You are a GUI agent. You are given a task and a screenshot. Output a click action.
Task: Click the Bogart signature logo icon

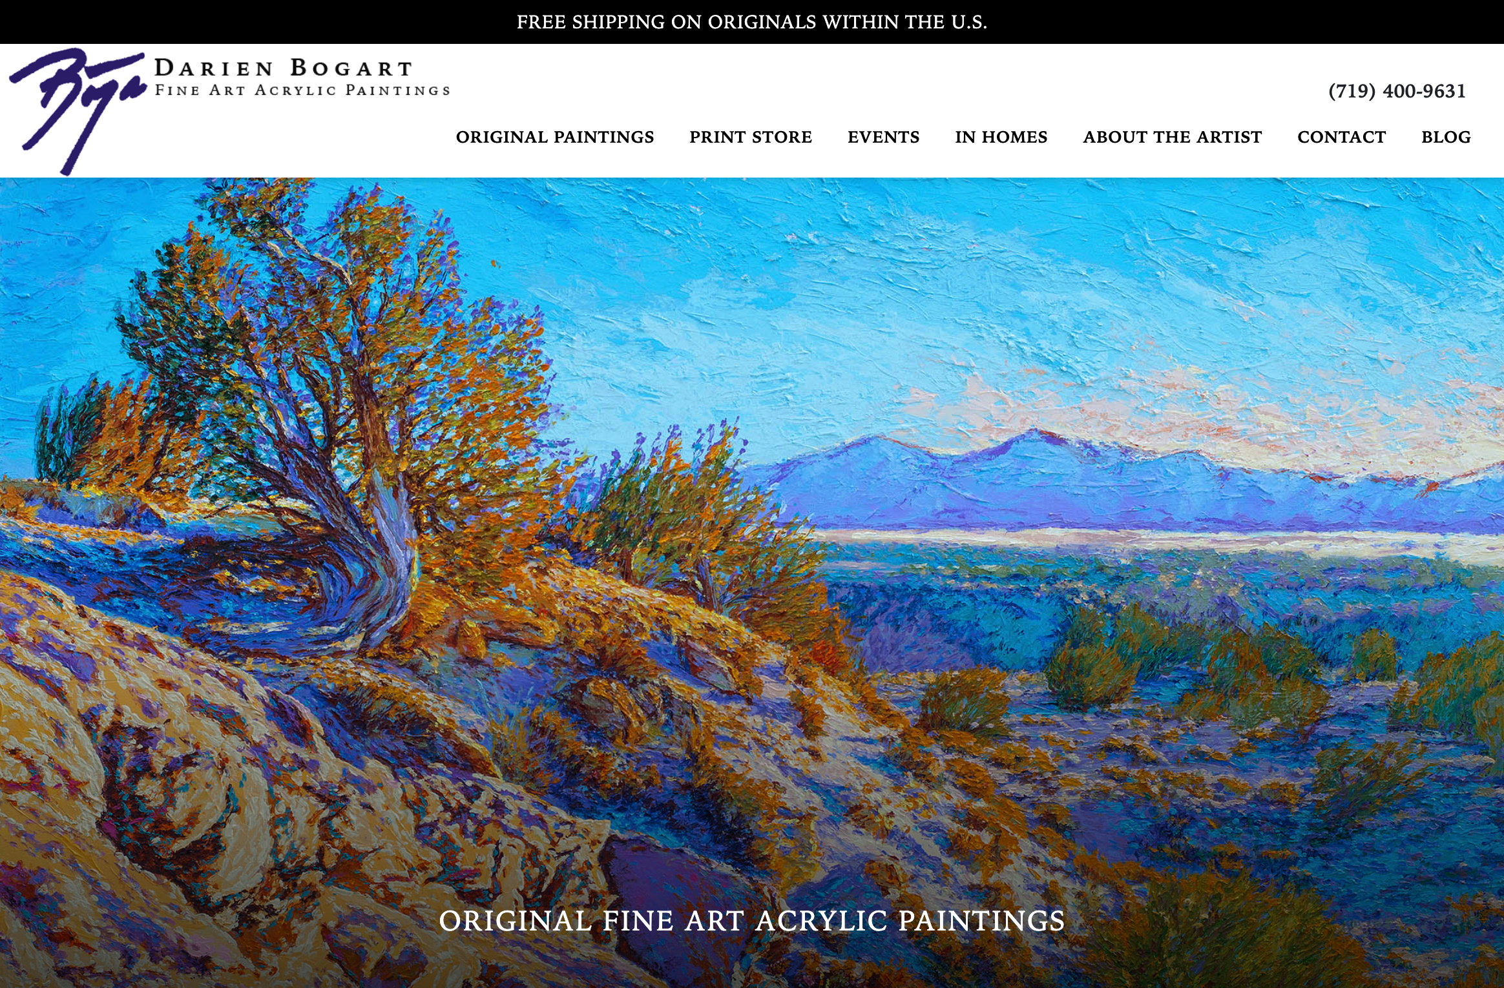pyautogui.click(x=78, y=110)
